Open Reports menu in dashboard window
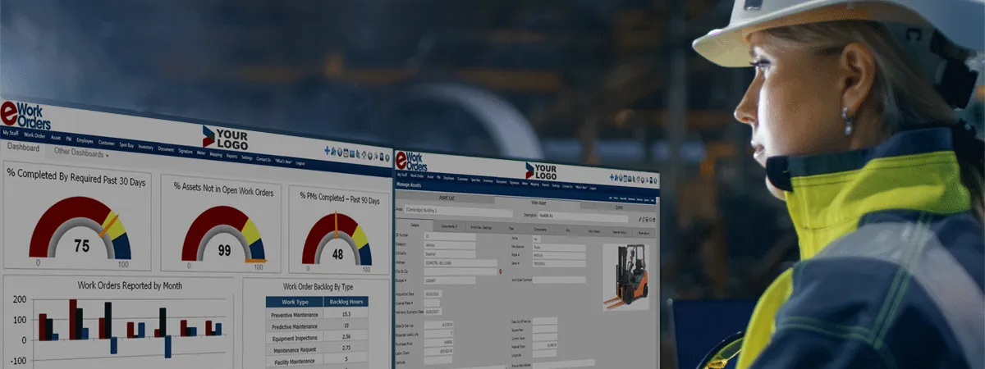The height and width of the screenshot is (369, 985). [x=231, y=156]
